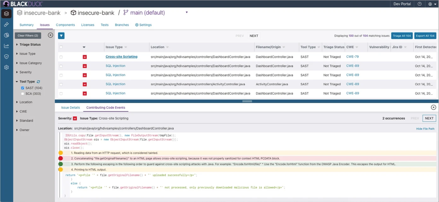Image resolution: width=439 pixels, height=202 pixels.
Task: Open the trend graph icon in sidebar
Action: [6, 46]
